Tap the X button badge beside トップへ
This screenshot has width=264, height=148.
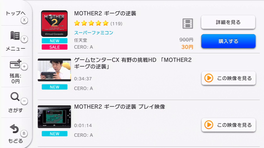point(24,20)
